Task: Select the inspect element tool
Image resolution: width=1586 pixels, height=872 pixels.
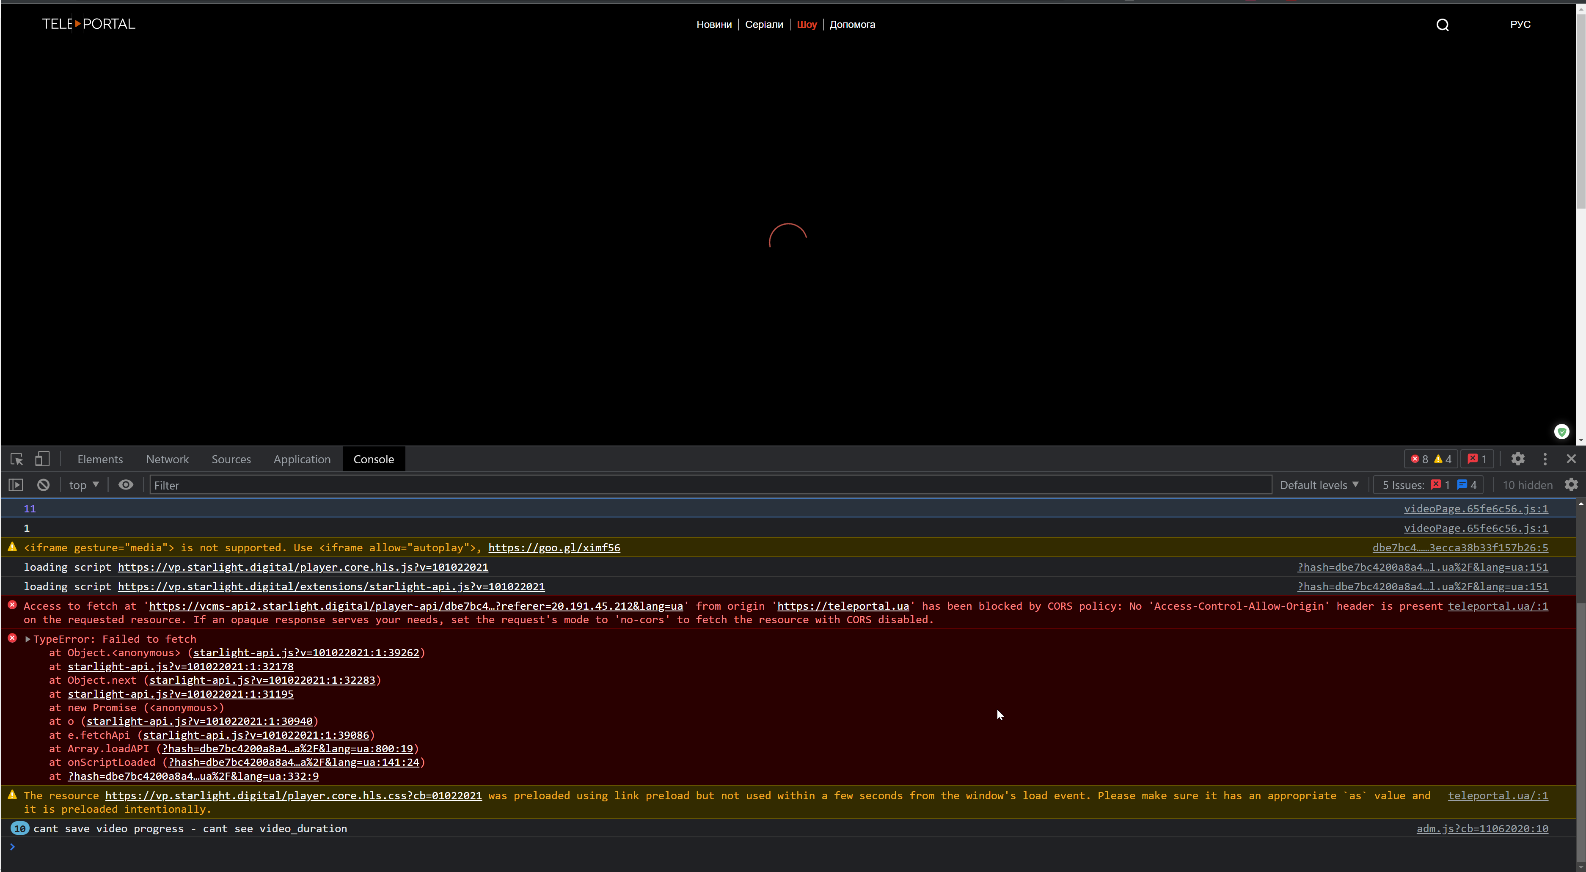Action: point(17,459)
